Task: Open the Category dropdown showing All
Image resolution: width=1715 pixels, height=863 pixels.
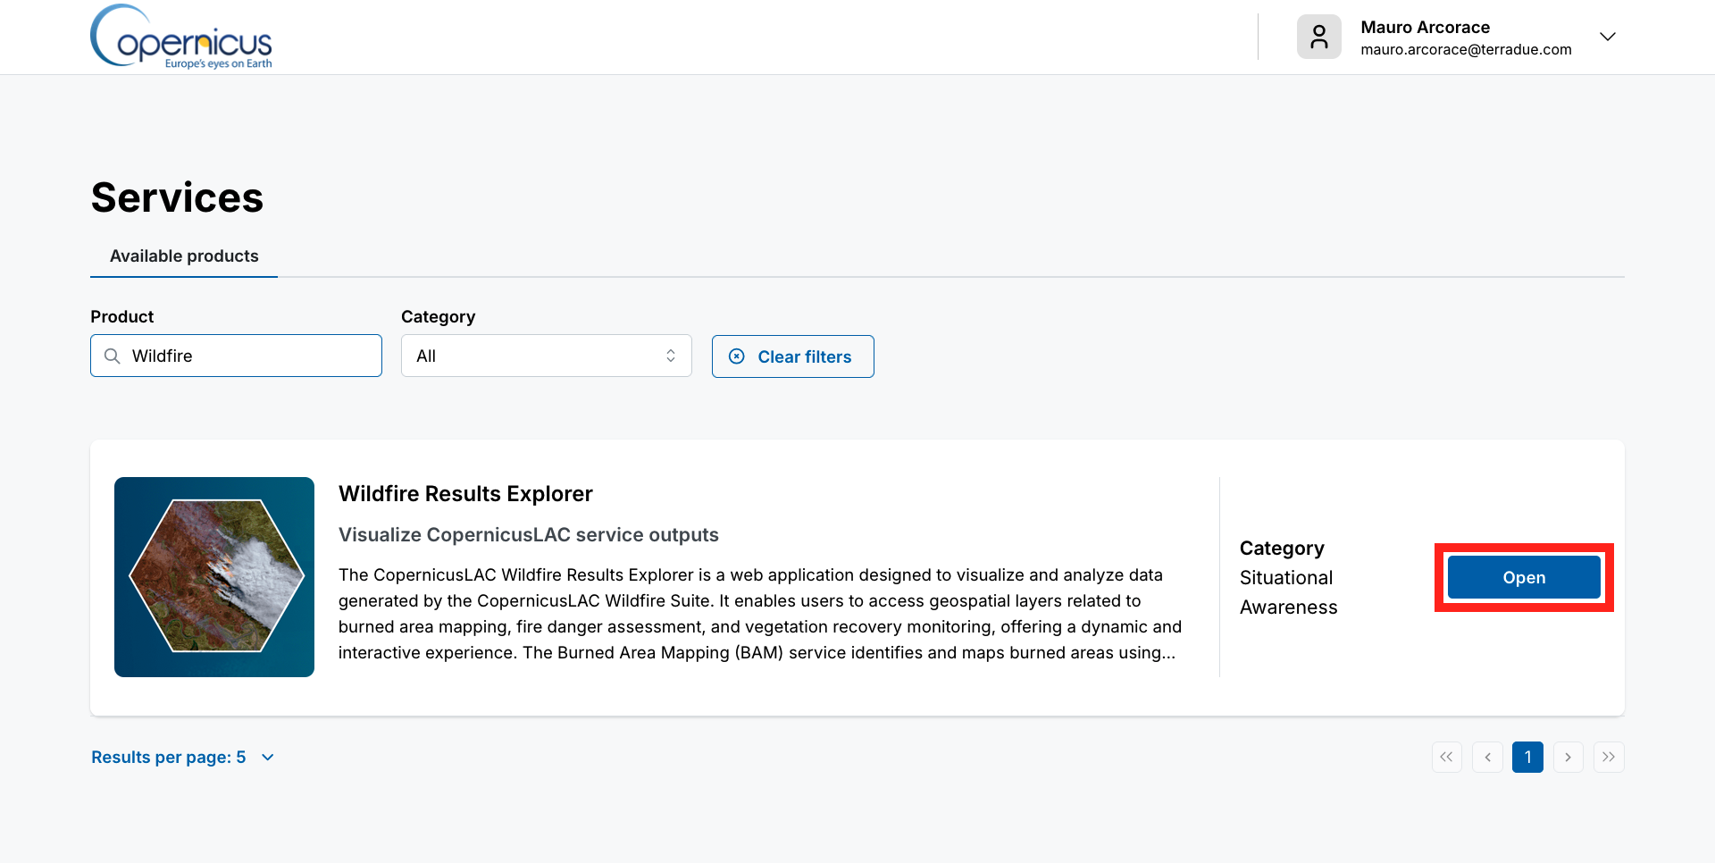Action: 546,356
